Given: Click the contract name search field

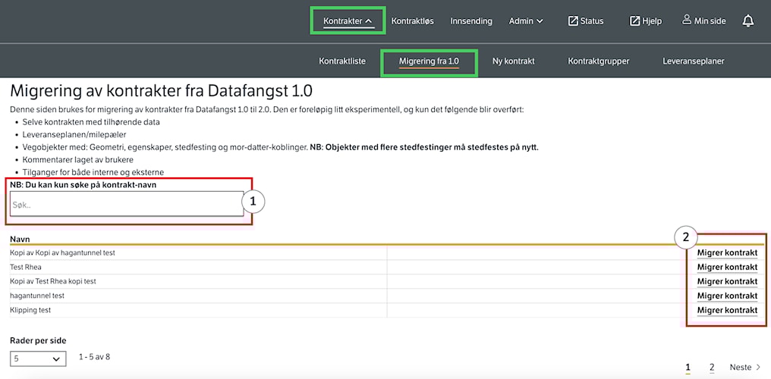Looking at the screenshot, I should click(x=127, y=204).
